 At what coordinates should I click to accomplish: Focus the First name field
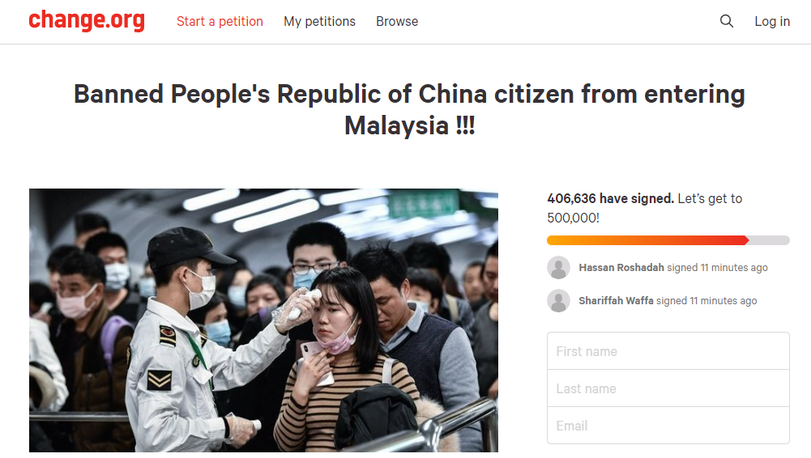pyautogui.click(x=668, y=351)
